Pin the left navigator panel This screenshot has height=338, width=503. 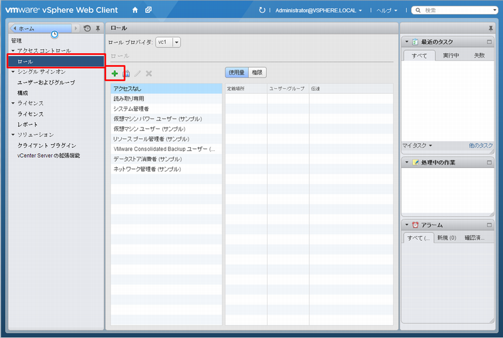[98, 28]
